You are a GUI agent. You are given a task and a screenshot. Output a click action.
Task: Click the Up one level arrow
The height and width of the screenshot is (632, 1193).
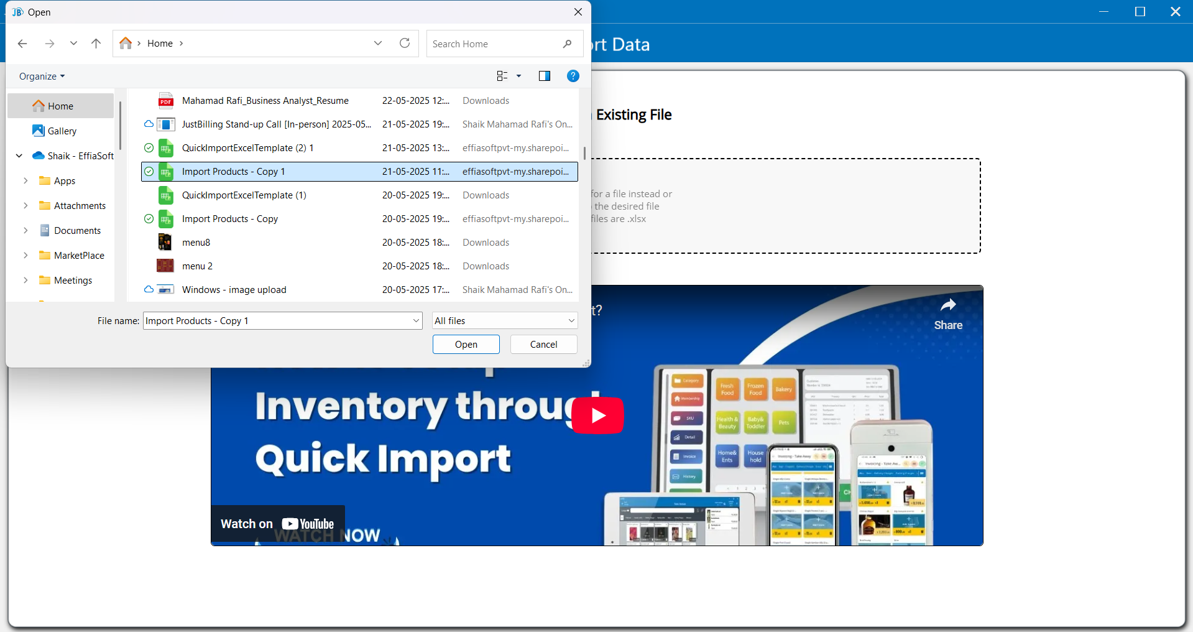[x=96, y=44]
